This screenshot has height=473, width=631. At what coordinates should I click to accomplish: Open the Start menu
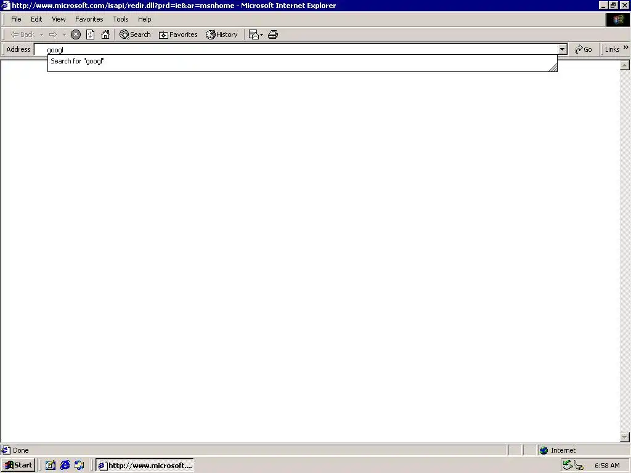[18, 466]
